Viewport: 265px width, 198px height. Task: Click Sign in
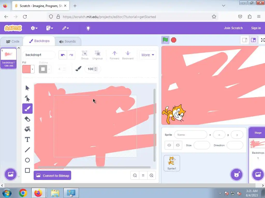(x=256, y=28)
